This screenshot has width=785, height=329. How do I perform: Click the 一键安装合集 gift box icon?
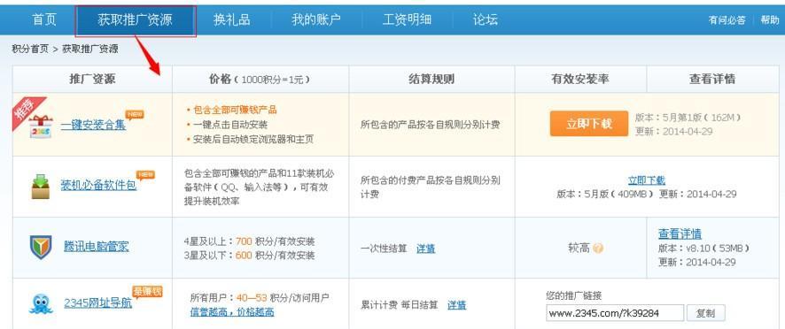(x=41, y=126)
